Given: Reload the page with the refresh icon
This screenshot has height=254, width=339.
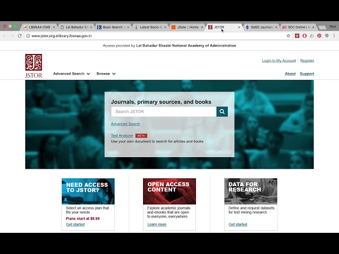Looking at the screenshot, I should point(20,36).
